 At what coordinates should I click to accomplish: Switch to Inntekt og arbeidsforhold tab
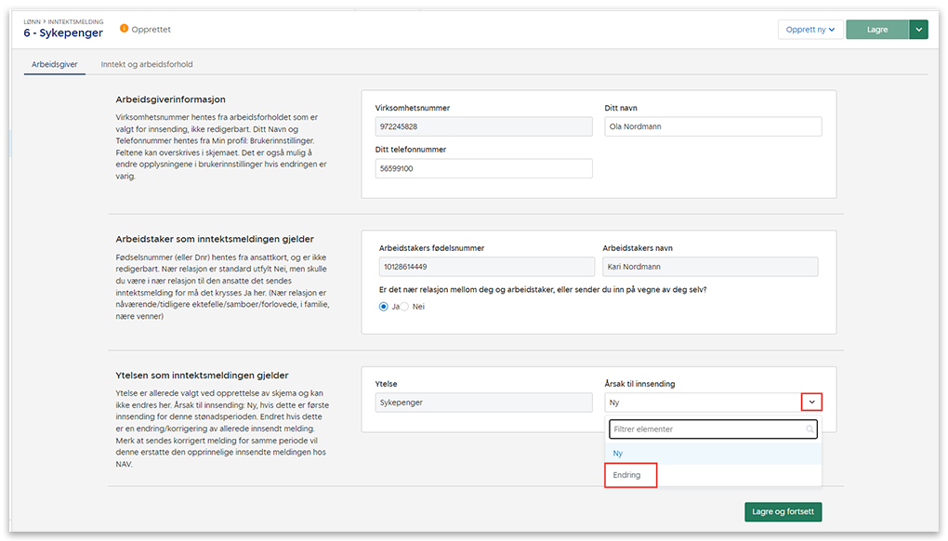(147, 64)
